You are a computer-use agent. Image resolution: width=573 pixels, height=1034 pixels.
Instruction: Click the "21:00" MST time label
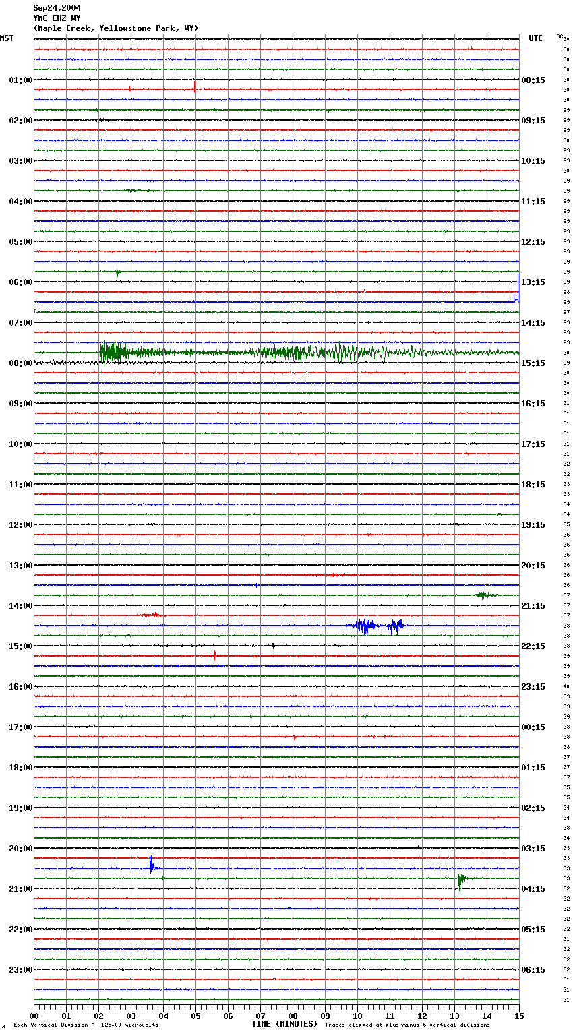coord(21,889)
